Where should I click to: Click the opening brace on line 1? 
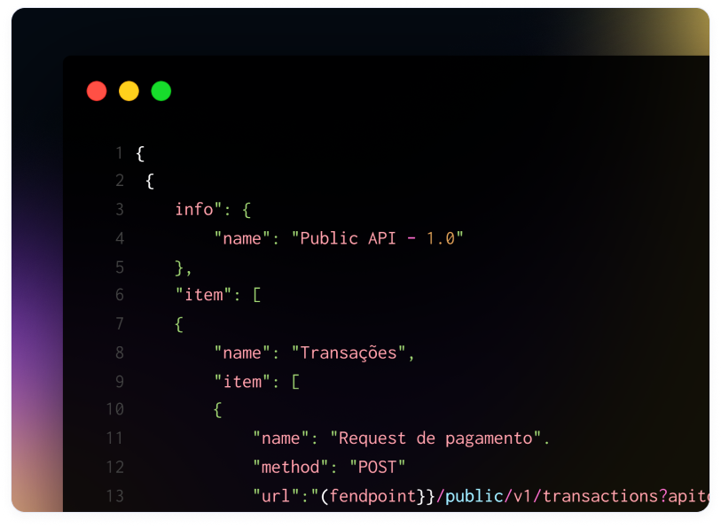pyautogui.click(x=140, y=153)
